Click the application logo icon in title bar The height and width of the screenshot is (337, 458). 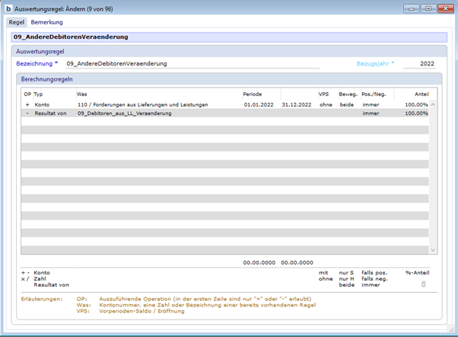pyautogui.click(x=7, y=8)
